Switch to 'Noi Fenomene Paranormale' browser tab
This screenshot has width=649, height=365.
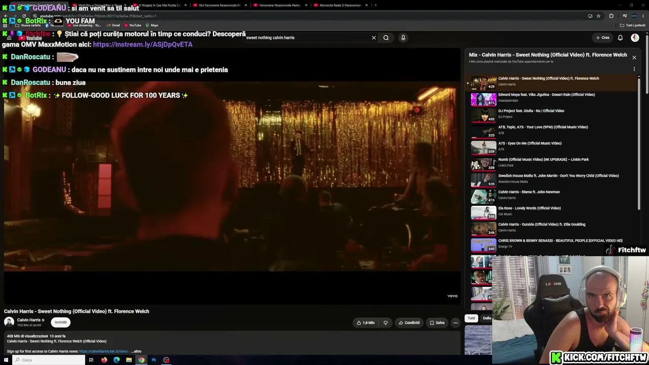(220, 5)
